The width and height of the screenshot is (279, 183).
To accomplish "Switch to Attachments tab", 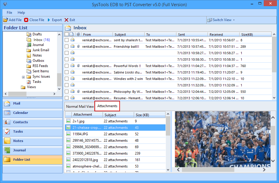I will (107, 106).
